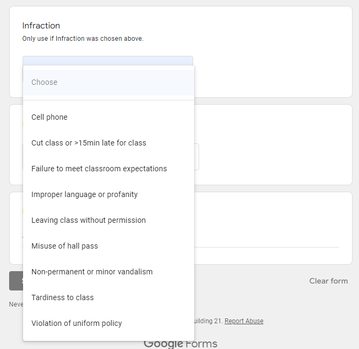The image size is (359, 349).
Task: Click the Google Forms logo
Action: point(180,344)
